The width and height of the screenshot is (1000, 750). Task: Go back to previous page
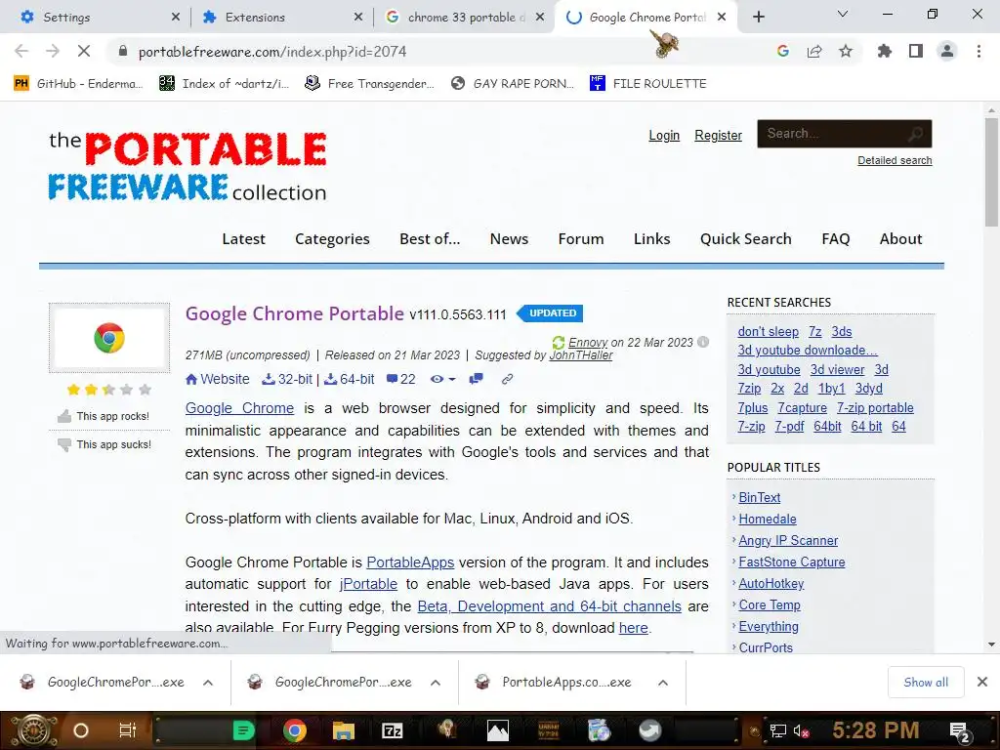pos(21,51)
